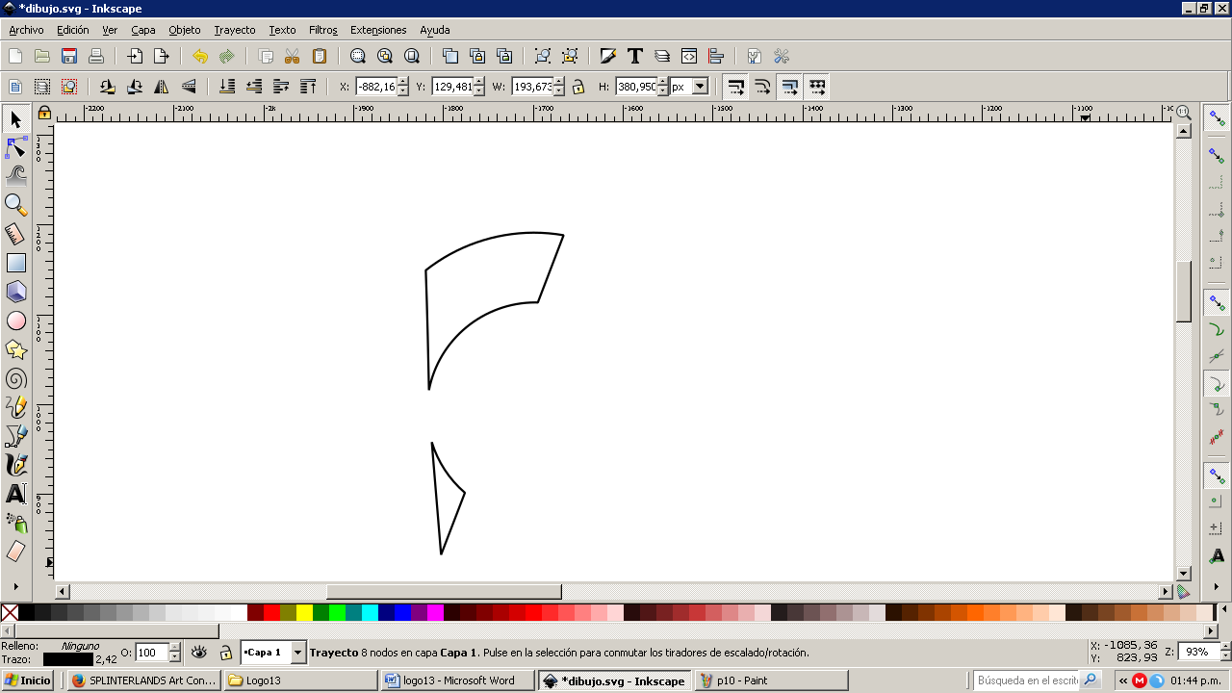Select the Calligraphy tool
Viewport: 1232px width, 693px height.
[x=16, y=465]
